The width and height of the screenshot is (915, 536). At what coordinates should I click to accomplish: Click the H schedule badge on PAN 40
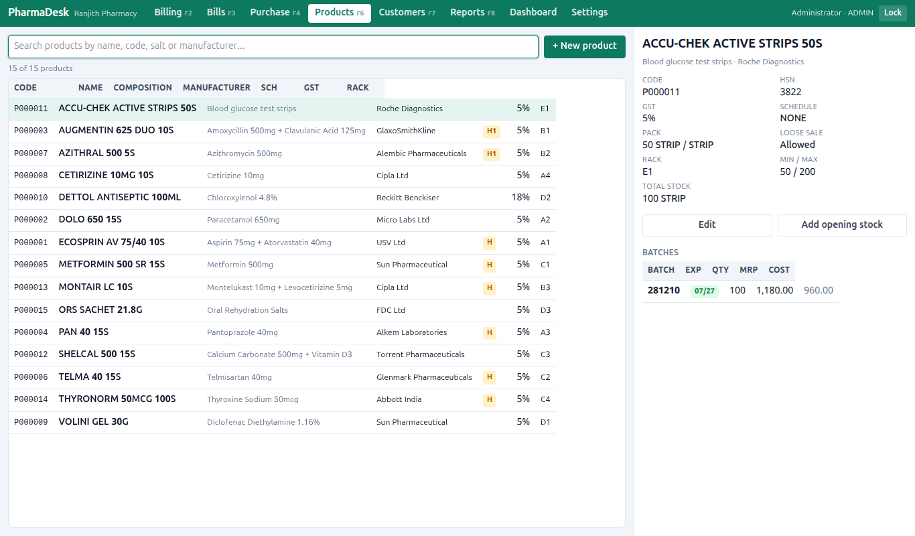(490, 333)
